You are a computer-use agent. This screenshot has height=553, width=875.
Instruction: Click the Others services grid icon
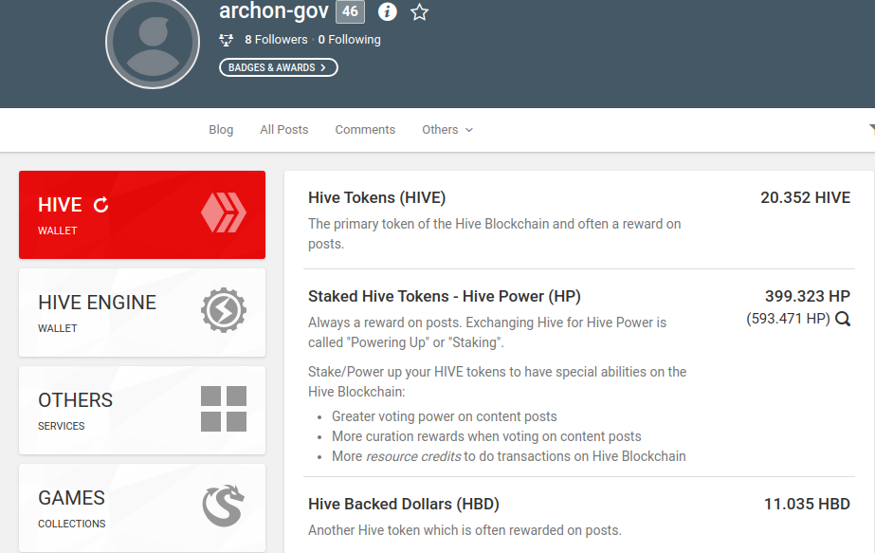(x=223, y=408)
